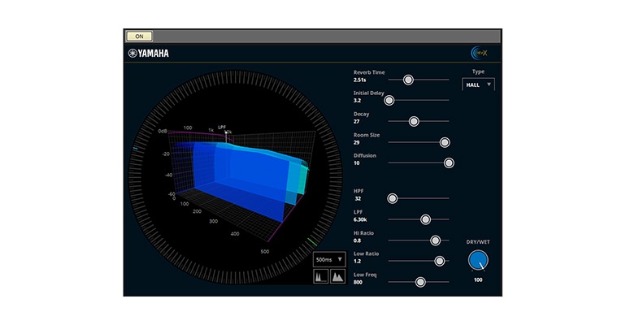Click the Reverb Time slider handle
The image size is (626, 325).
[x=408, y=80]
